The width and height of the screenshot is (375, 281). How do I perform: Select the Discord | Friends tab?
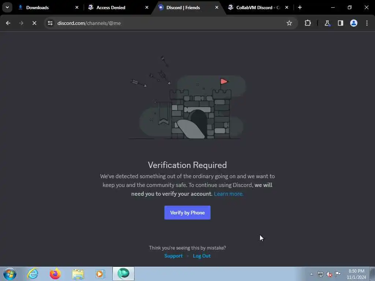click(189, 7)
